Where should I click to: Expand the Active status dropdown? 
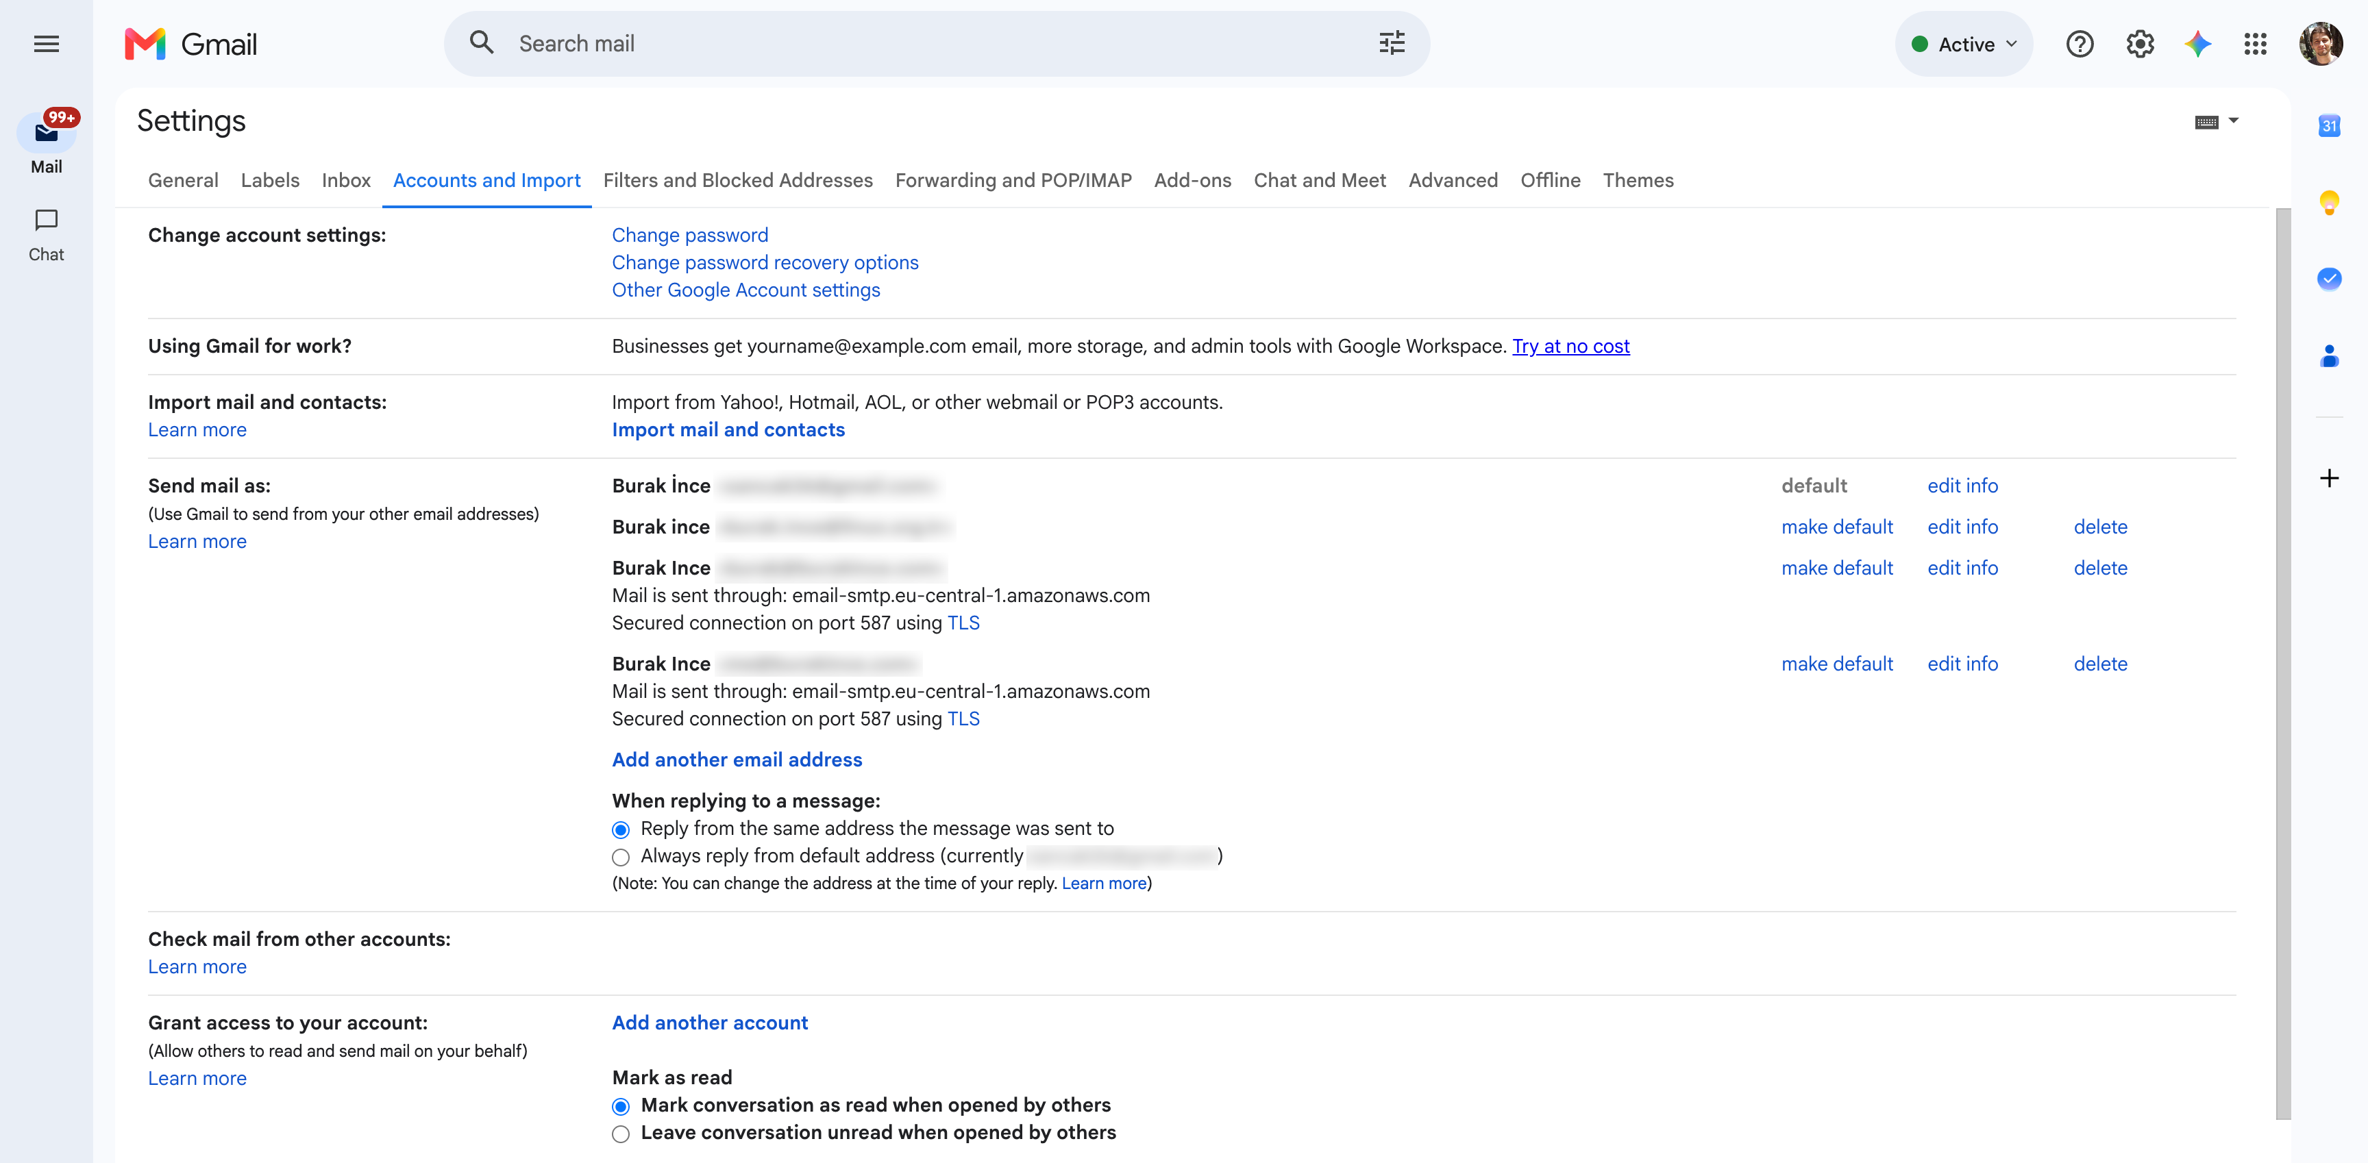click(1964, 44)
